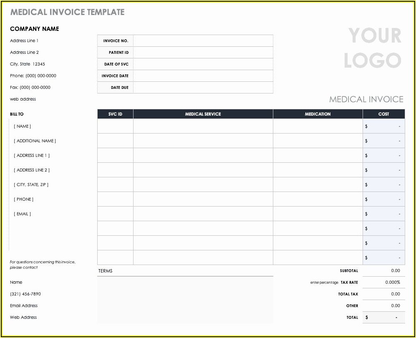
Task: Click the [ NAME ] bill-to placeholder
Action: click(23, 126)
